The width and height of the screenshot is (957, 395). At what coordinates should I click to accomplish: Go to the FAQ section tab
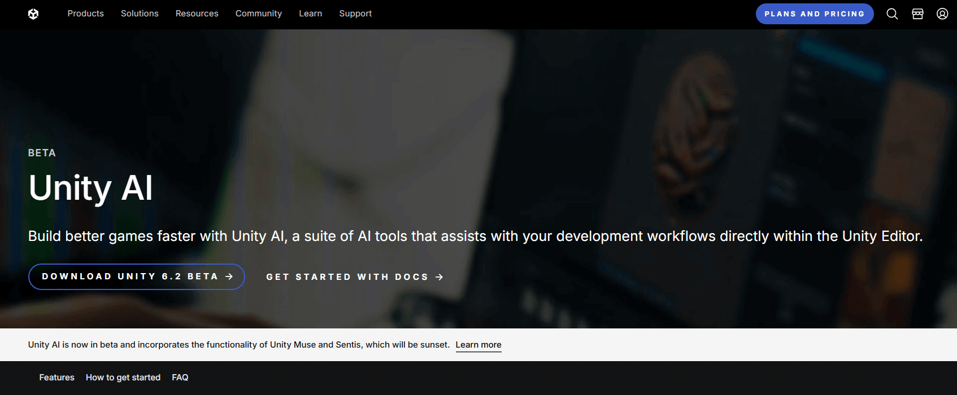180,378
